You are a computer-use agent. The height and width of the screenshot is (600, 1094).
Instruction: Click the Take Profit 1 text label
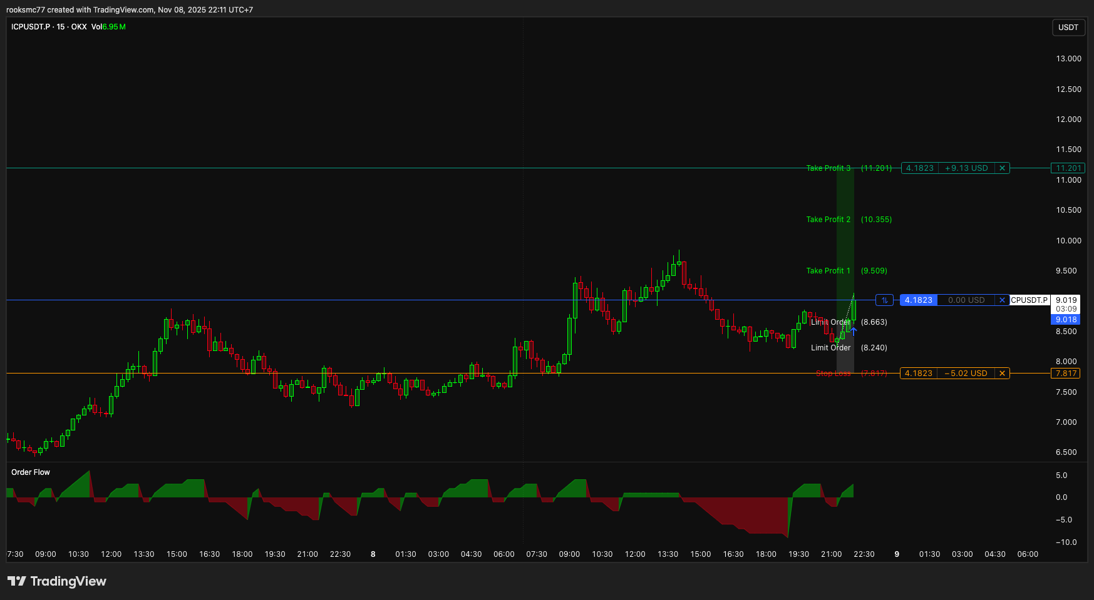click(x=828, y=271)
